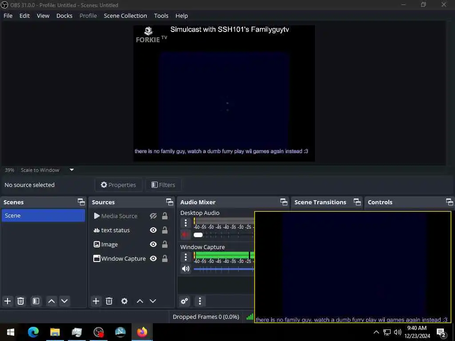Open Audio Mixer bottom options menu

tap(200, 301)
